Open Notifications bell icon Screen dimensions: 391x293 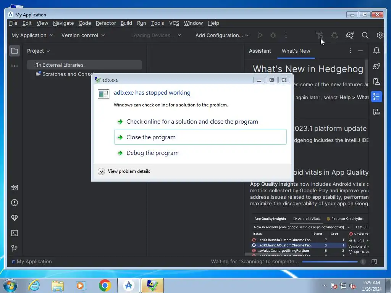point(376,51)
